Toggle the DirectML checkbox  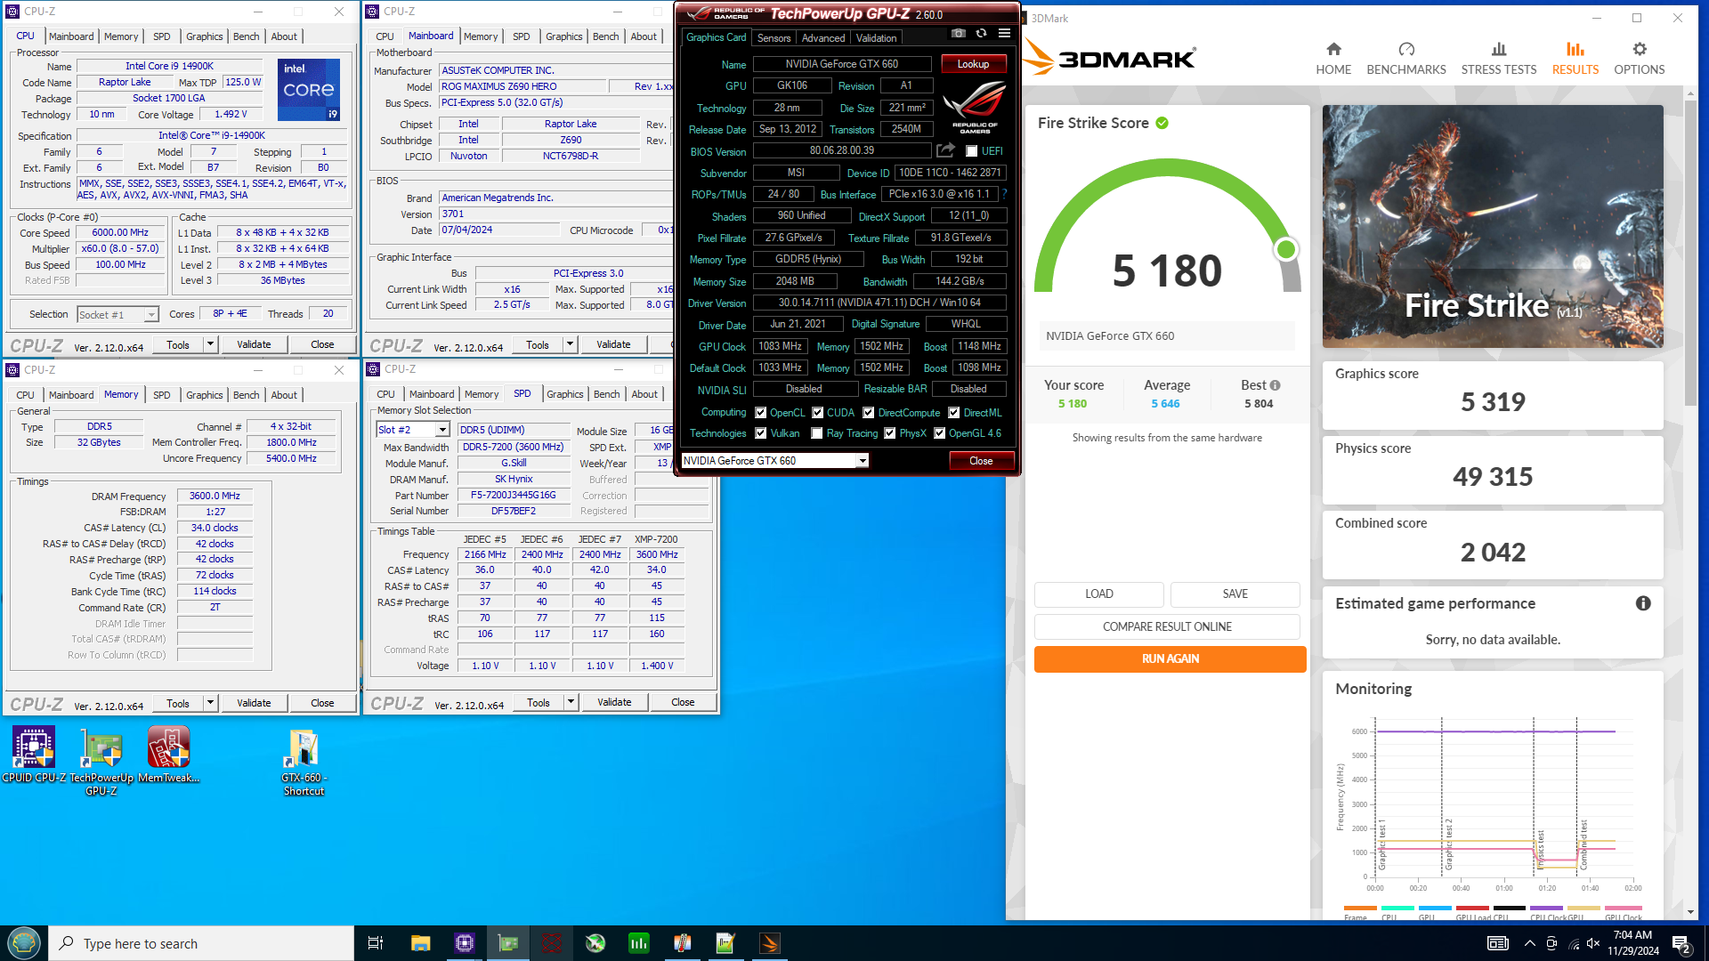(954, 413)
